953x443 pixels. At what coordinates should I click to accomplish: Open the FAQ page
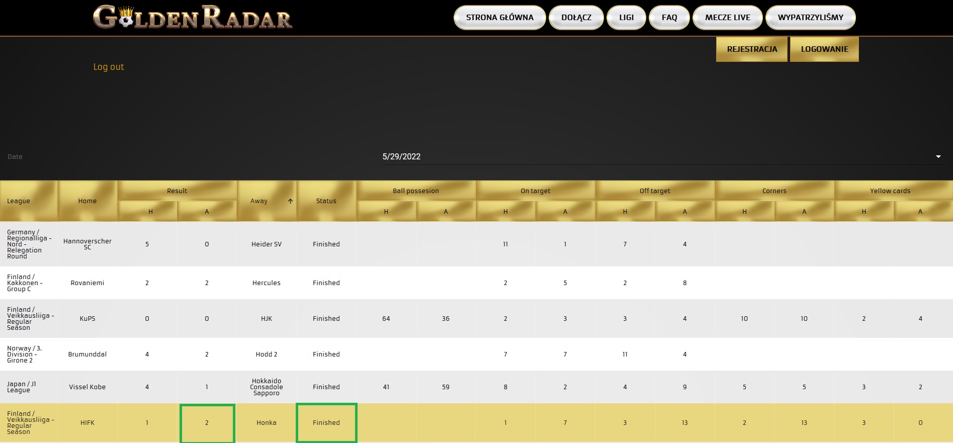(669, 18)
